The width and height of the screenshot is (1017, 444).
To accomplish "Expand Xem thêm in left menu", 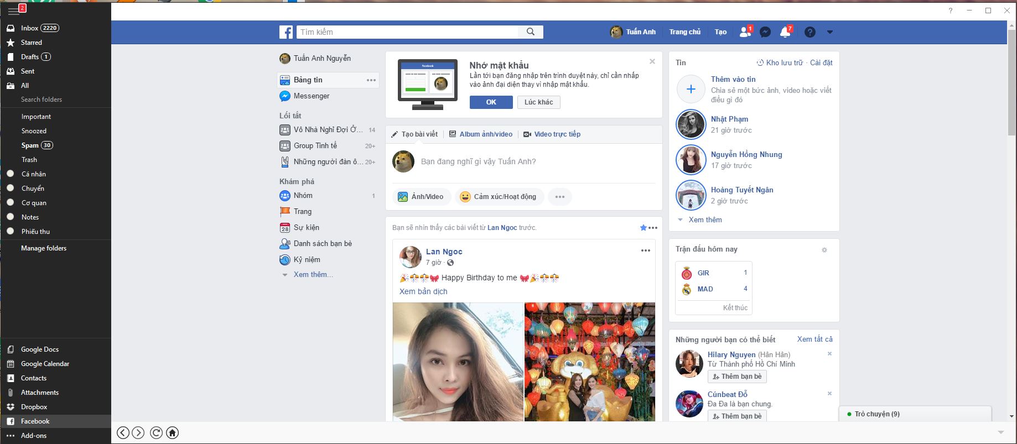I will click(x=313, y=275).
